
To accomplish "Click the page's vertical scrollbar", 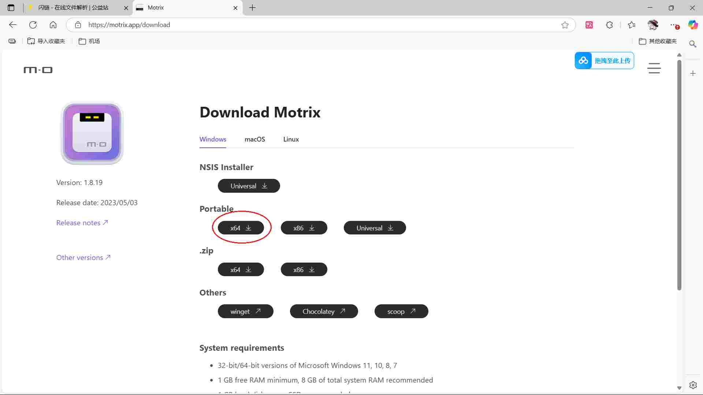I will click(679, 176).
